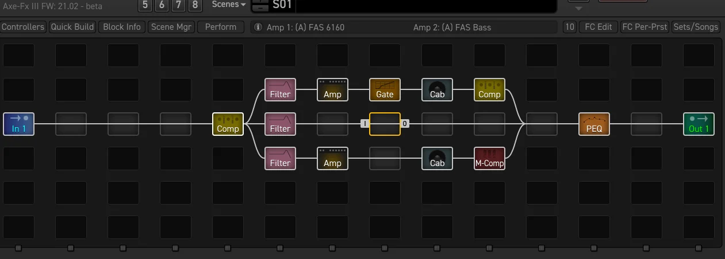
Task: Open the Scenes dropdown menu
Action: click(228, 5)
